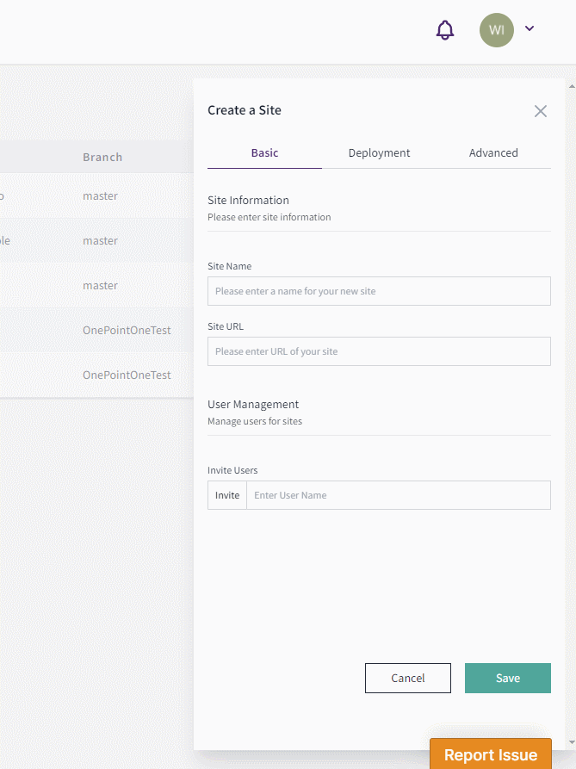This screenshot has width=576, height=769.
Task: Click the panel scrollbar up arrow
Action: coord(572,86)
